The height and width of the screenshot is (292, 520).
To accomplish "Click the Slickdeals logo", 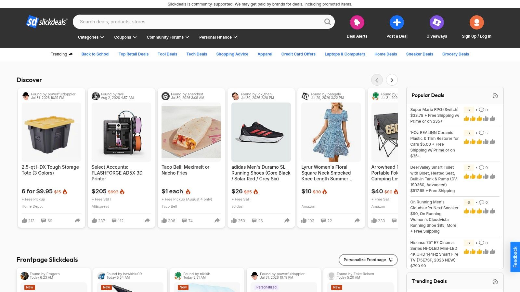I will tap(47, 22).
